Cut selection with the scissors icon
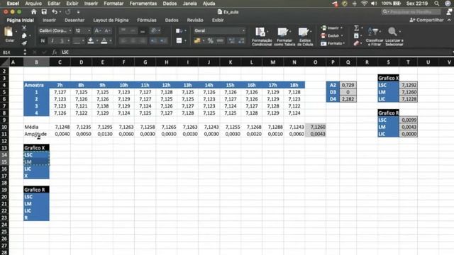Image resolution: width=454 pixels, height=255 pixels. [24, 28]
